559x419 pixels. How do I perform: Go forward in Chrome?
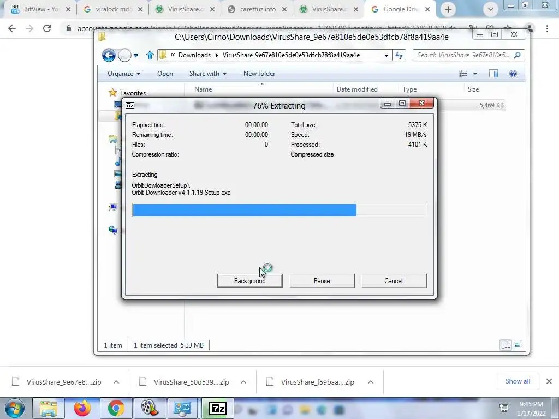pyautogui.click(x=29, y=28)
